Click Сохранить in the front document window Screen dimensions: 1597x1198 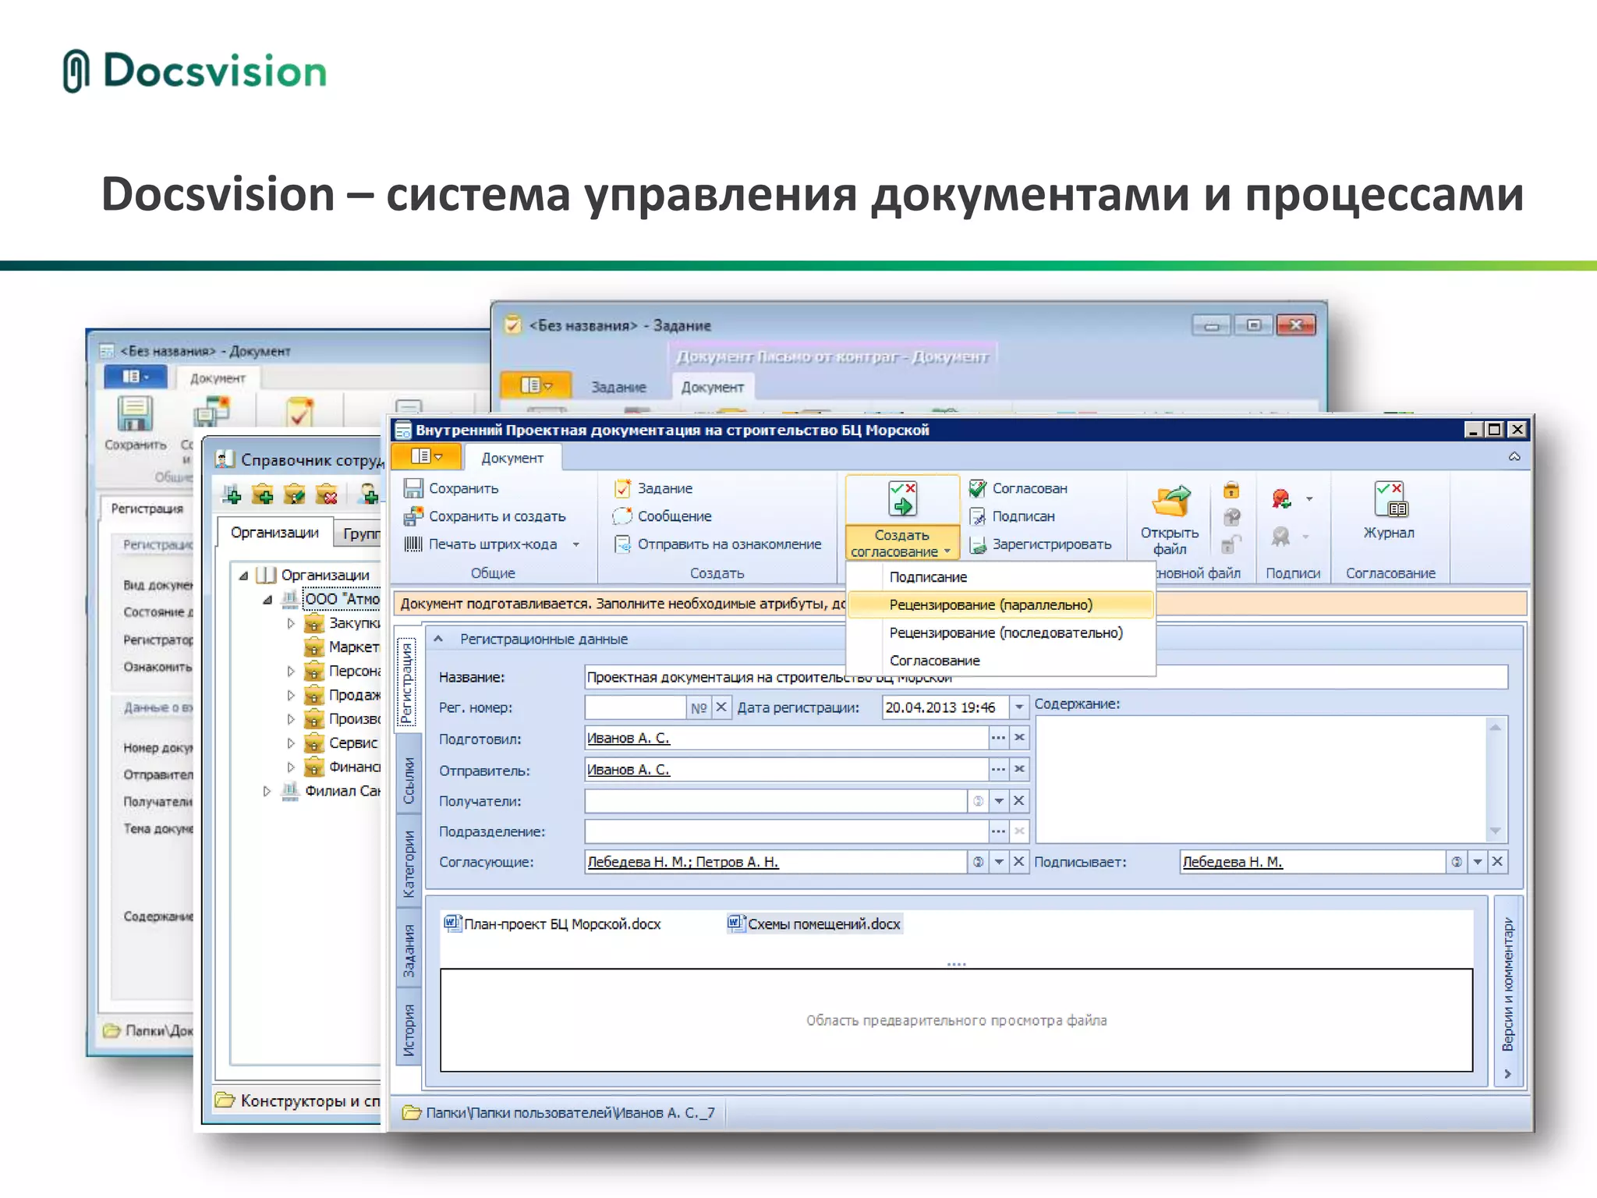(451, 488)
